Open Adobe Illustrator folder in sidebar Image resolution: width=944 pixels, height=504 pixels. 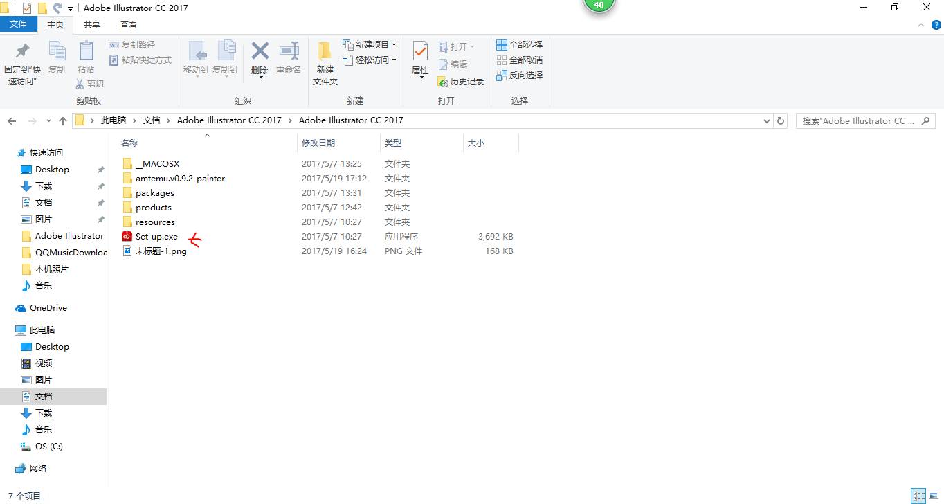click(x=63, y=236)
